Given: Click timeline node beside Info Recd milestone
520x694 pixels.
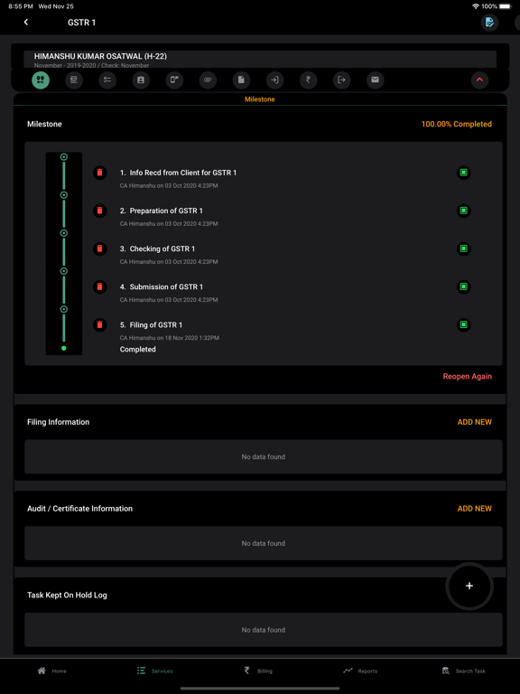Looking at the screenshot, I should (x=64, y=157).
